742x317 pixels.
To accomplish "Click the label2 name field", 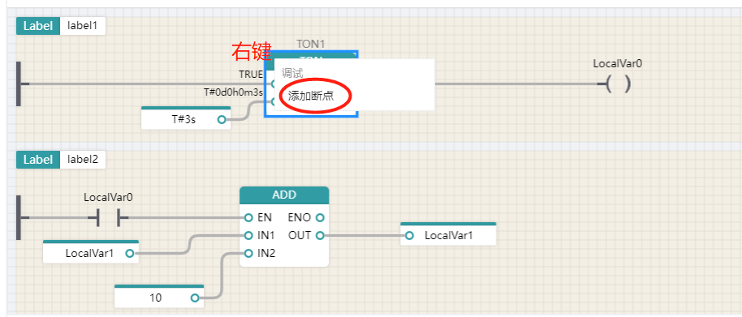I will (x=83, y=160).
